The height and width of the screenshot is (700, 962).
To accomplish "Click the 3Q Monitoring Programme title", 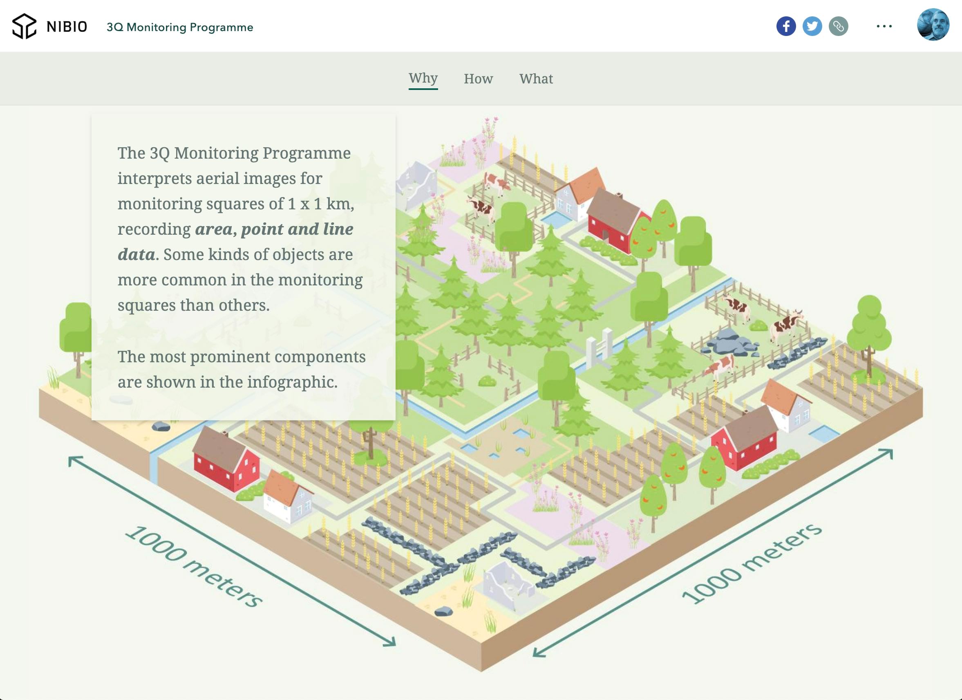I will [x=179, y=27].
